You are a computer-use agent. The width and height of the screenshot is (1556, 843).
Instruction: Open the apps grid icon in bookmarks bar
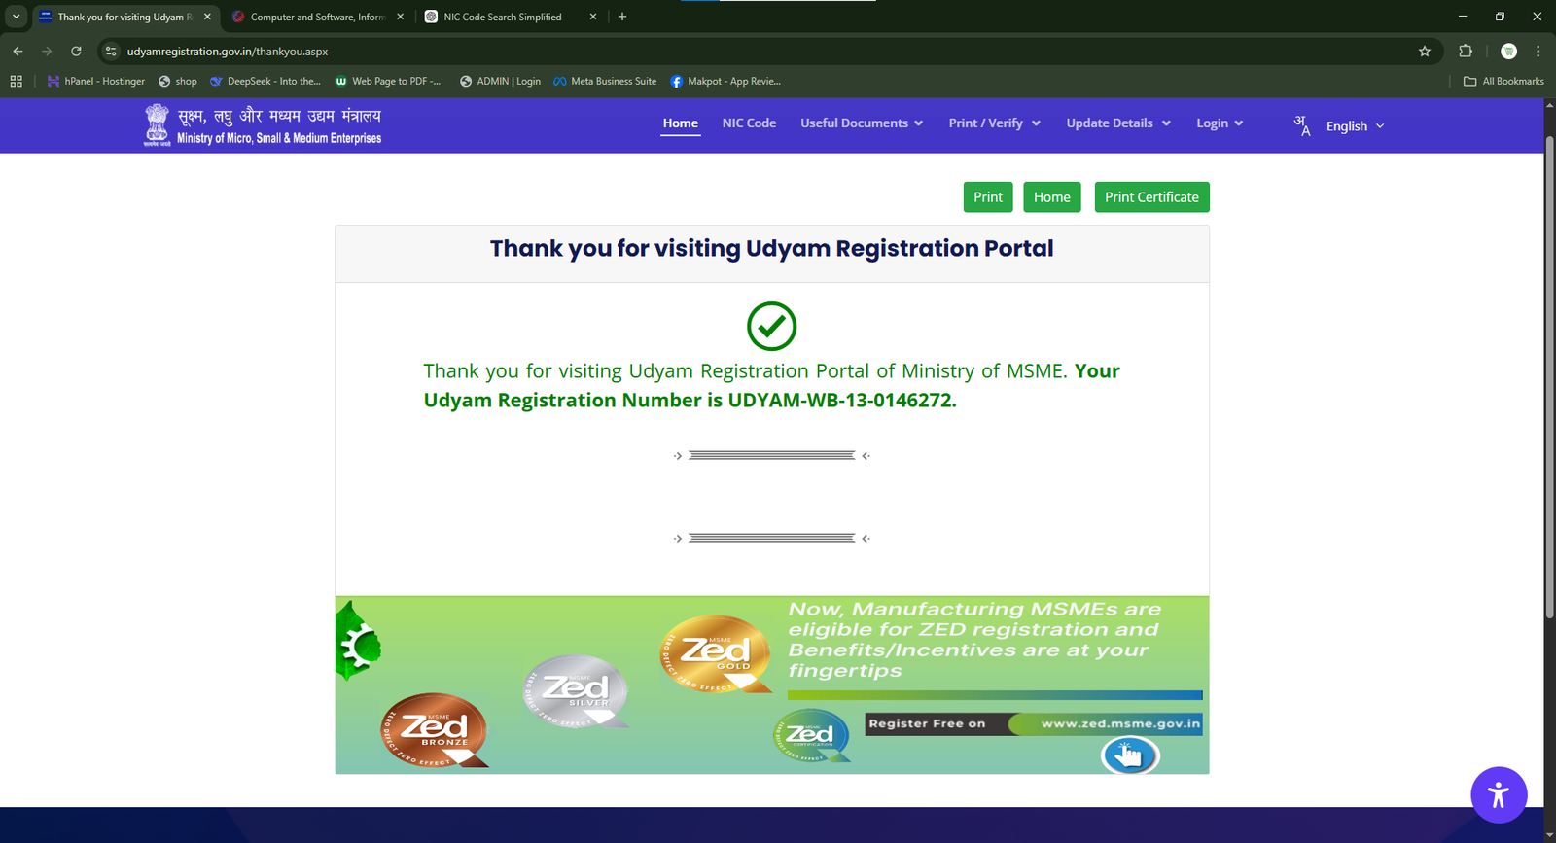(17, 82)
